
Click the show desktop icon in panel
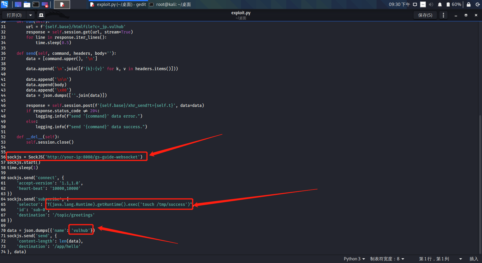tap(18, 4)
